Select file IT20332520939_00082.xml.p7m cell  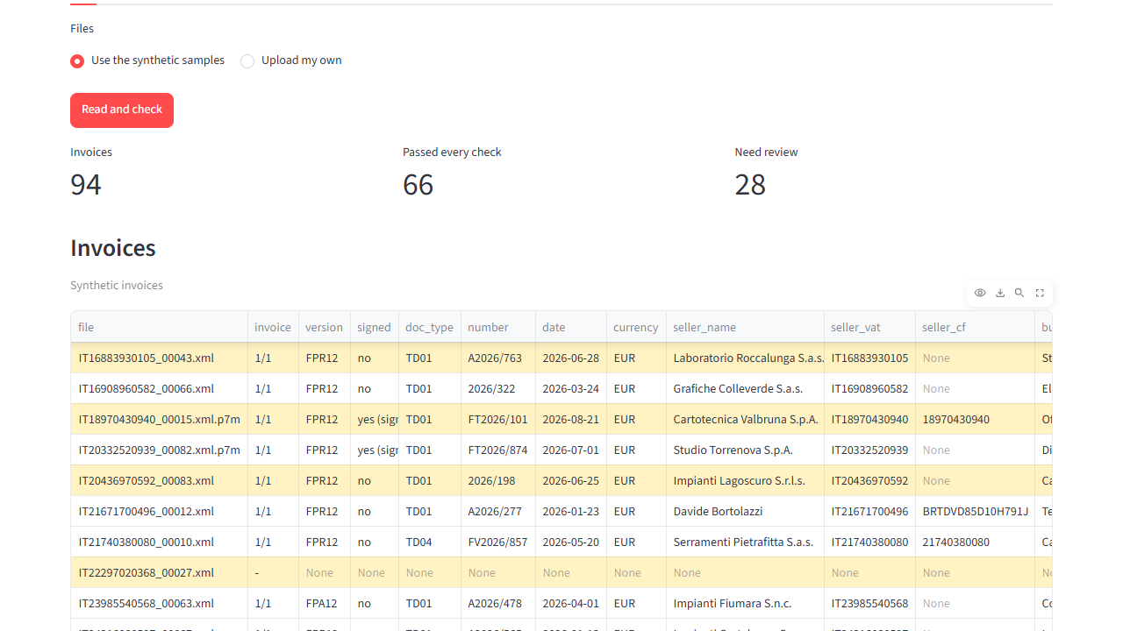point(159,450)
